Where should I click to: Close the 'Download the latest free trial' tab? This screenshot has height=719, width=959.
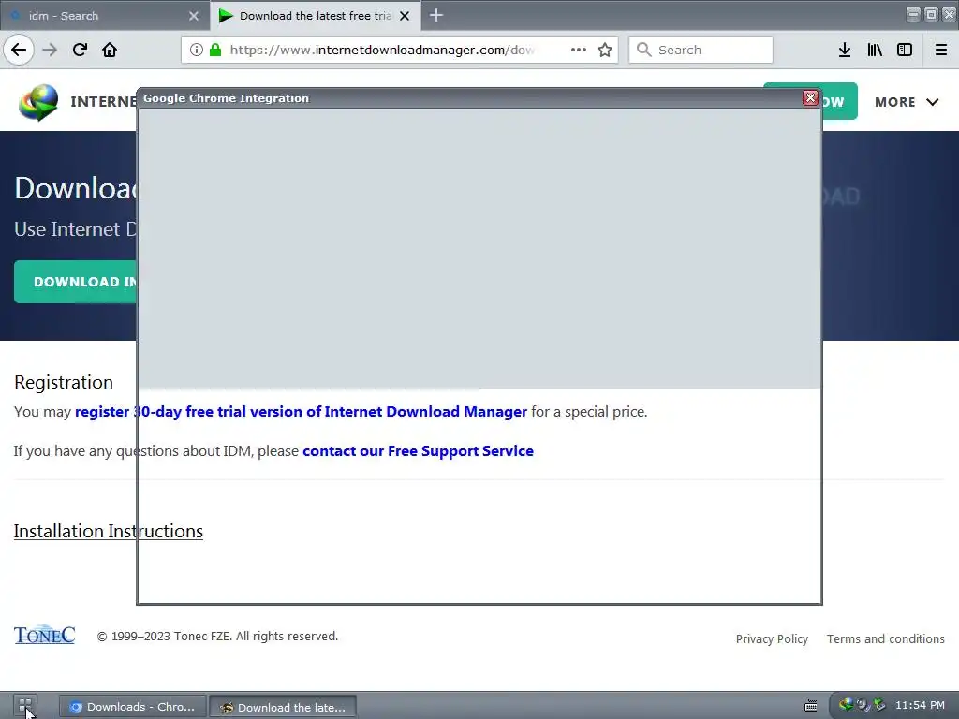pos(405,16)
